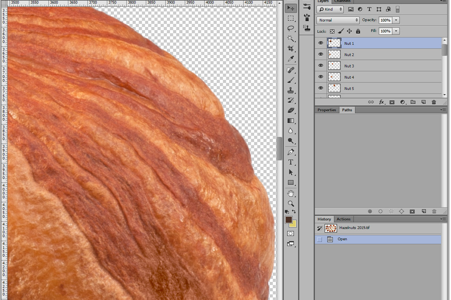The width and height of the screenshot is (451, 300).
Task: Select the Crop tool
Action: [291, 49]
